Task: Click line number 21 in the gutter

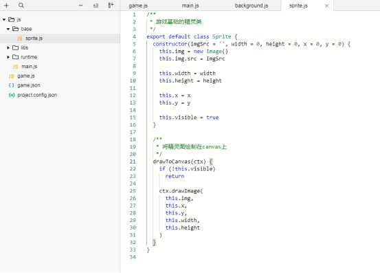Action: click(133, 162)
